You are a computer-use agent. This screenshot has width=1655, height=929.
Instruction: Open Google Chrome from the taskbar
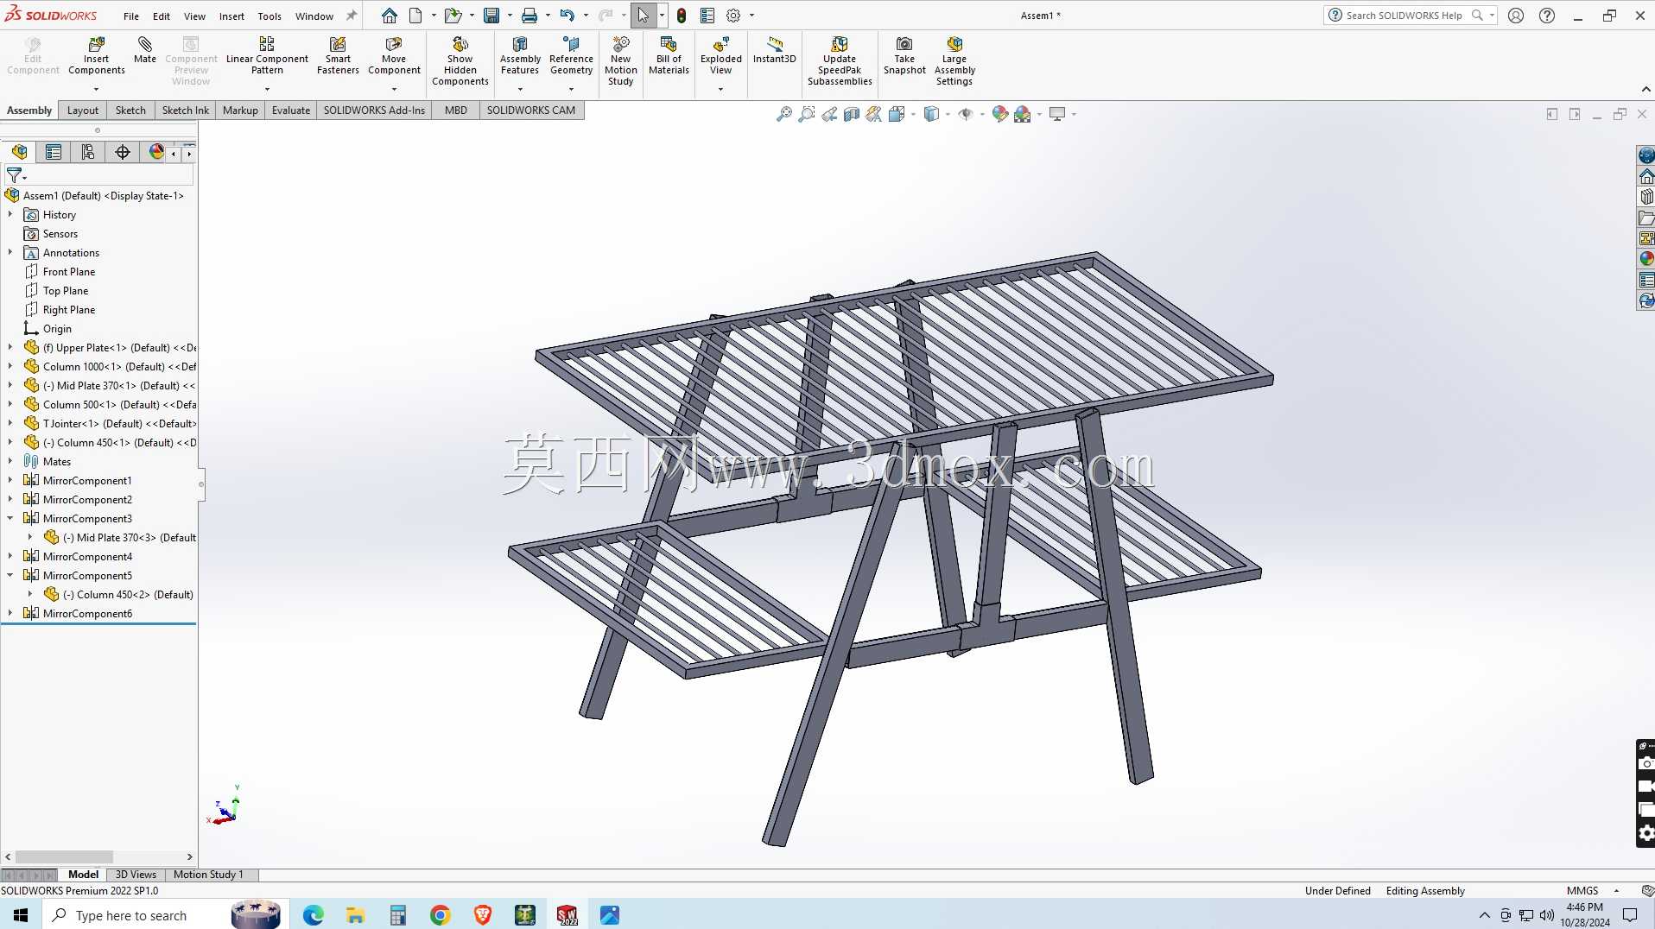(441, 915)
